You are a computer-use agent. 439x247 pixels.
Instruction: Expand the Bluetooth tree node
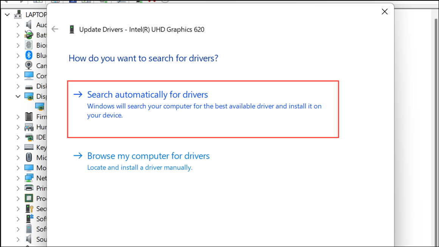coord(18,56)
